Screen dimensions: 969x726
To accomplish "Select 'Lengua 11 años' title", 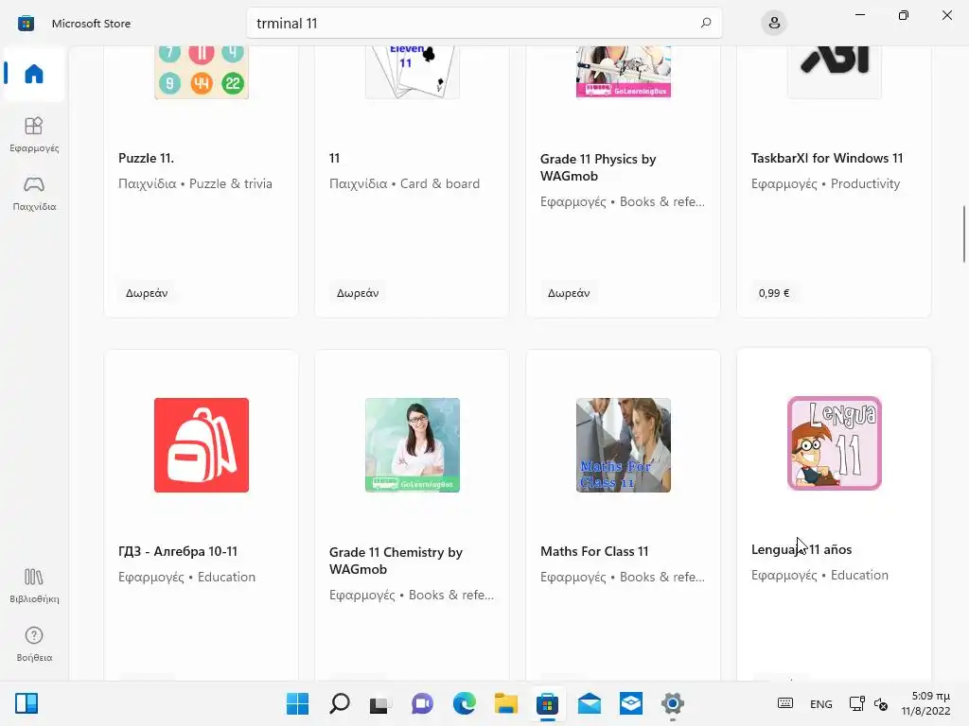I will coord(802,549).
